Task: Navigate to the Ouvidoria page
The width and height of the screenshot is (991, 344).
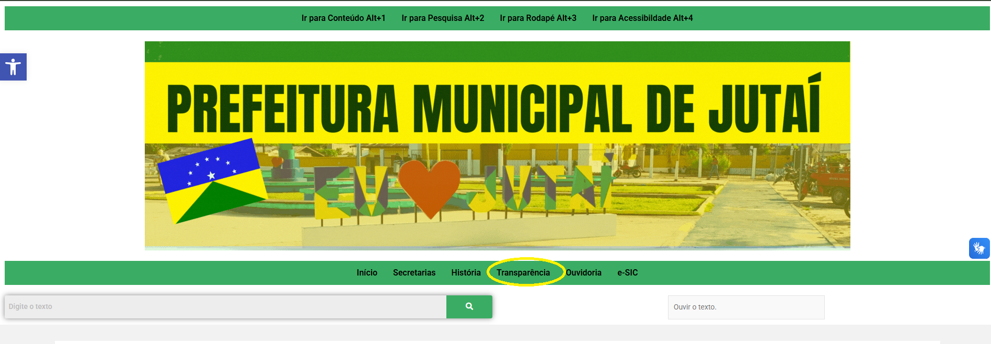Action: (583, 272)
